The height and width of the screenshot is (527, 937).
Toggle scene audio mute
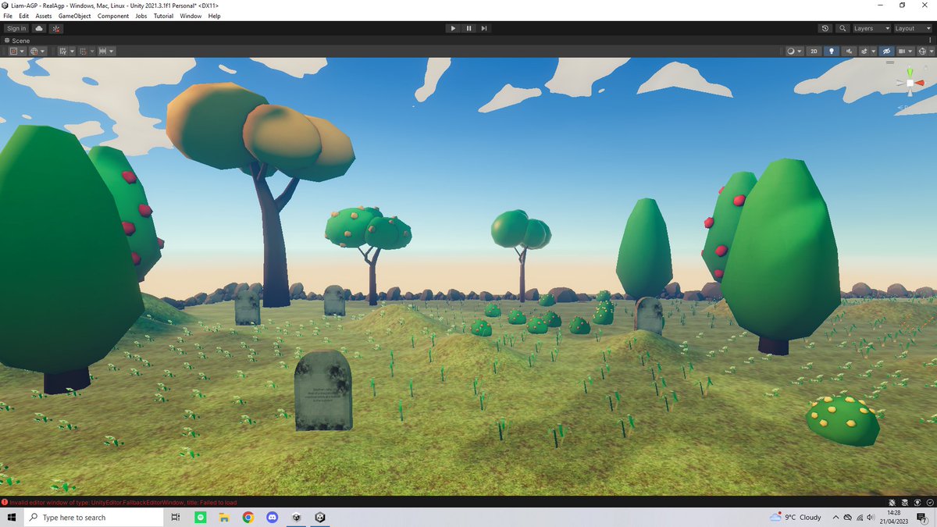click(849, 51)
